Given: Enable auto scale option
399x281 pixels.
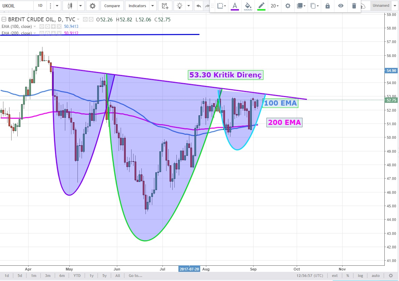Looking at the screenshot, I should (376, 276).
